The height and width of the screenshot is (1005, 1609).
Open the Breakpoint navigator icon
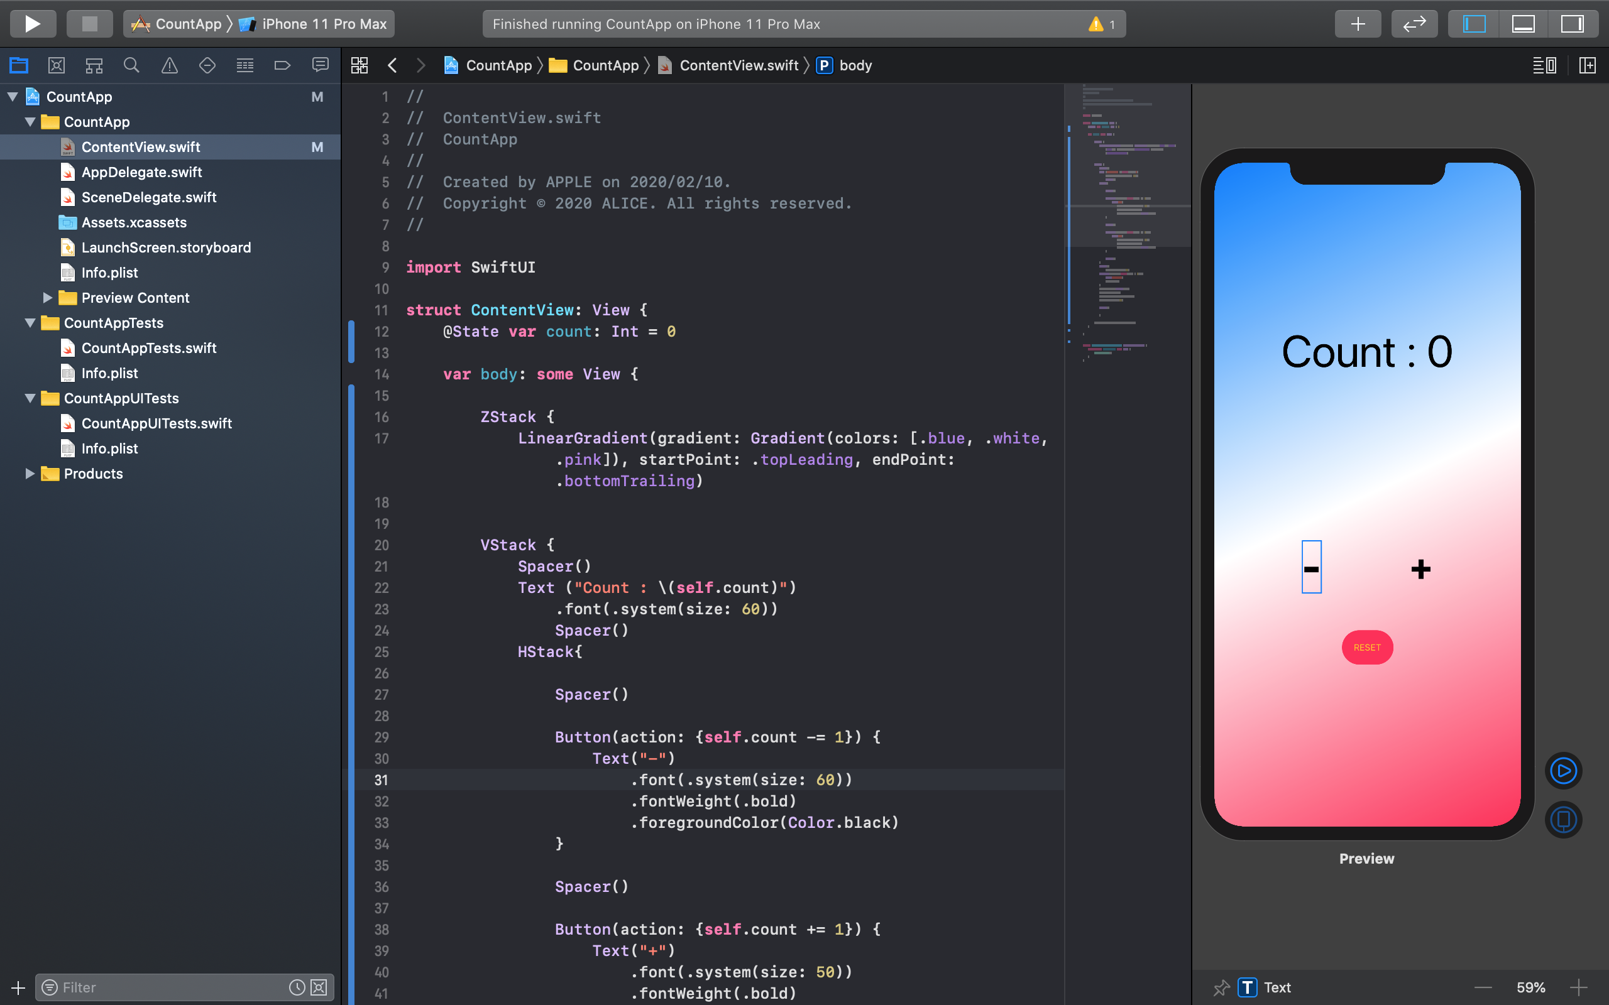(x=283, y=65)
